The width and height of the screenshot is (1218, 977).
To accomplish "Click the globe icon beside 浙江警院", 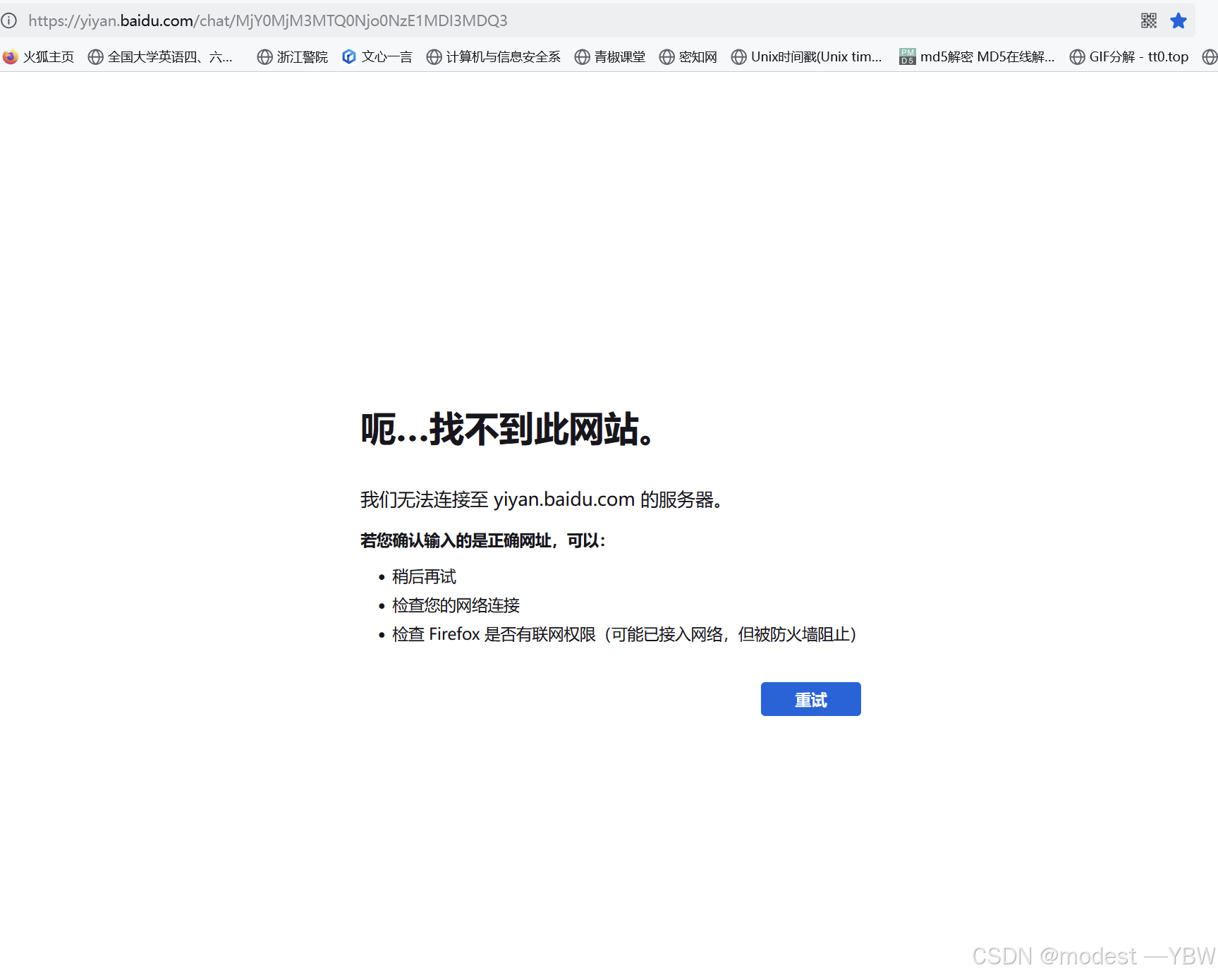I will point(264,56).
